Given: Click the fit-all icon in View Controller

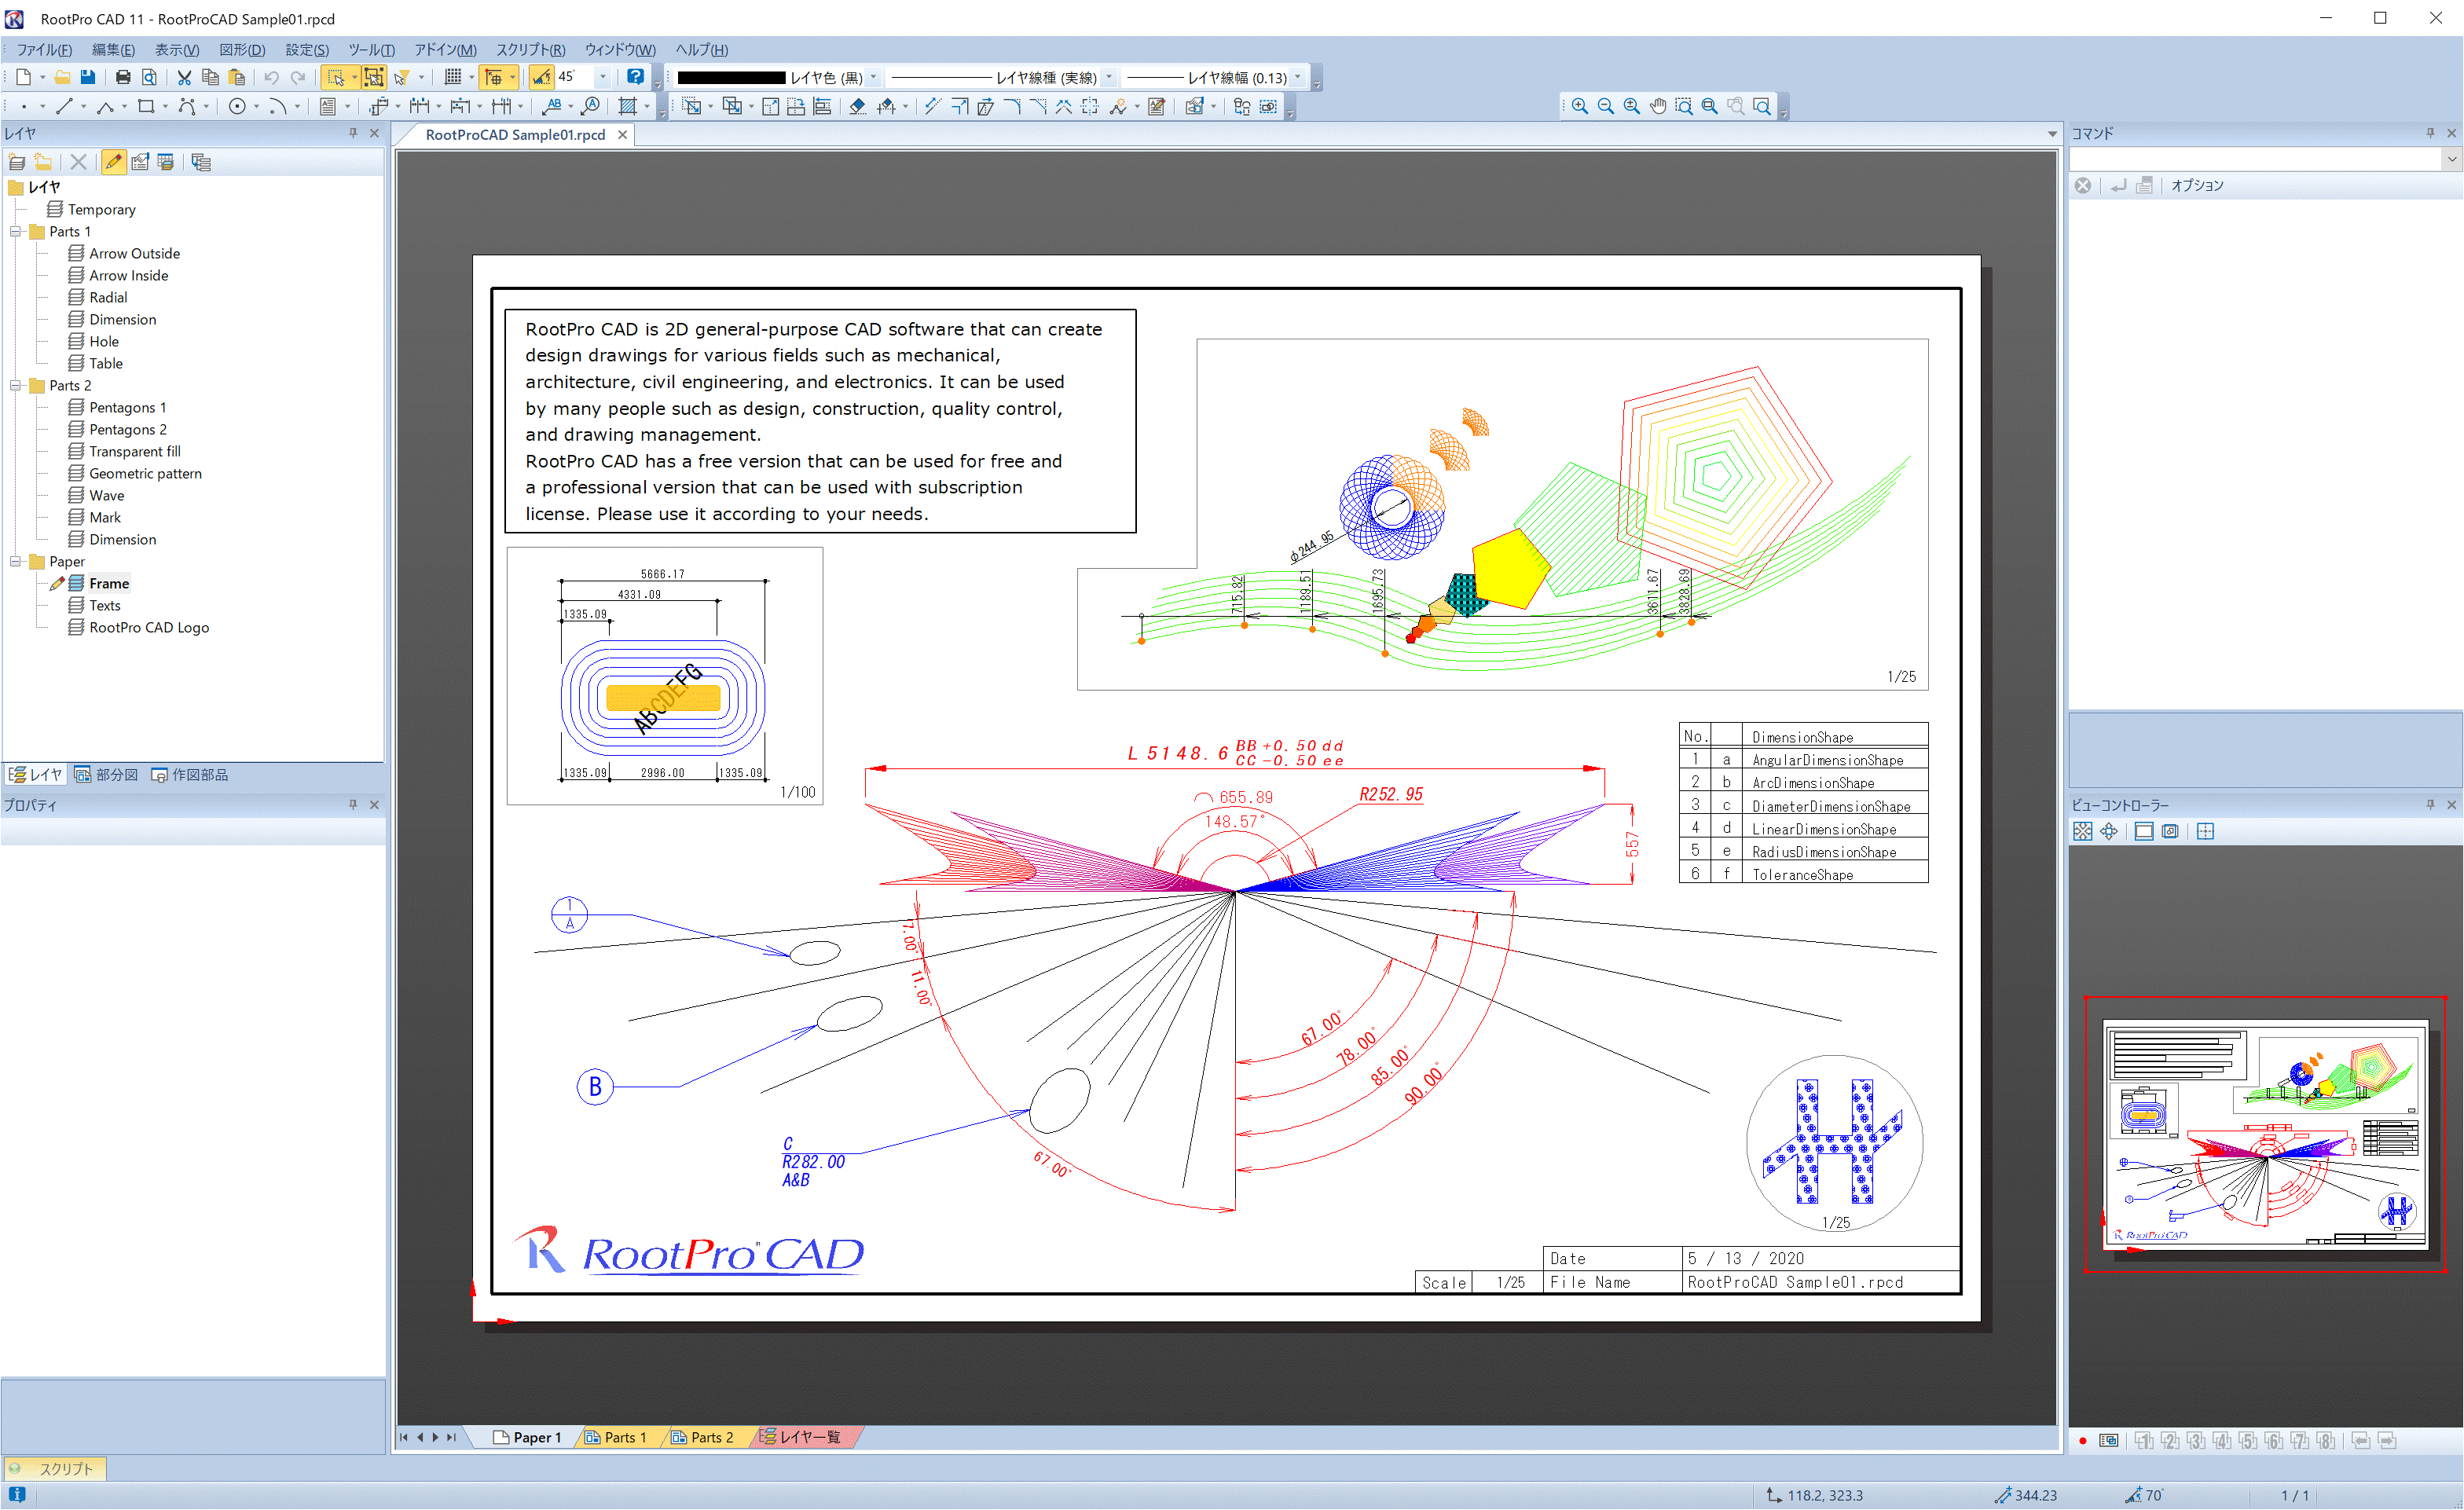Looking at the screenshot, I should pos(2083,832).
